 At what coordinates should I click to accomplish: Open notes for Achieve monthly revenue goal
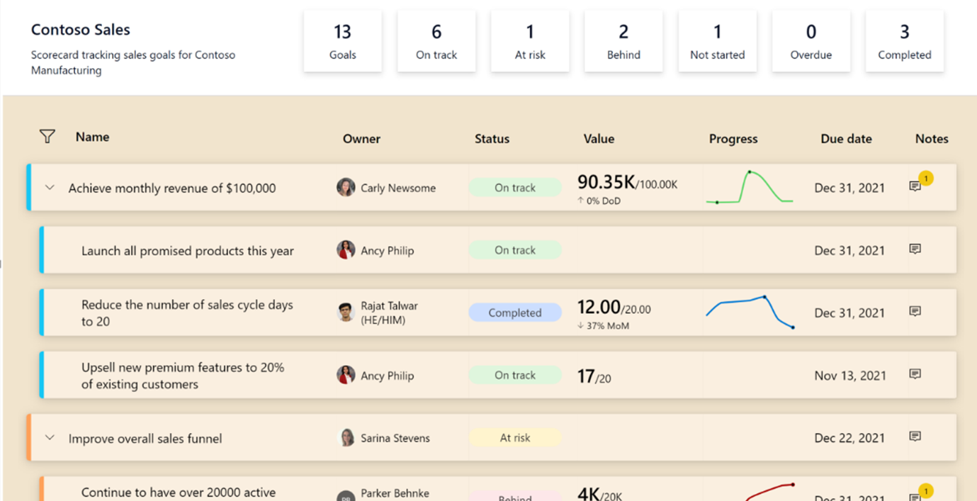(915, 186)
